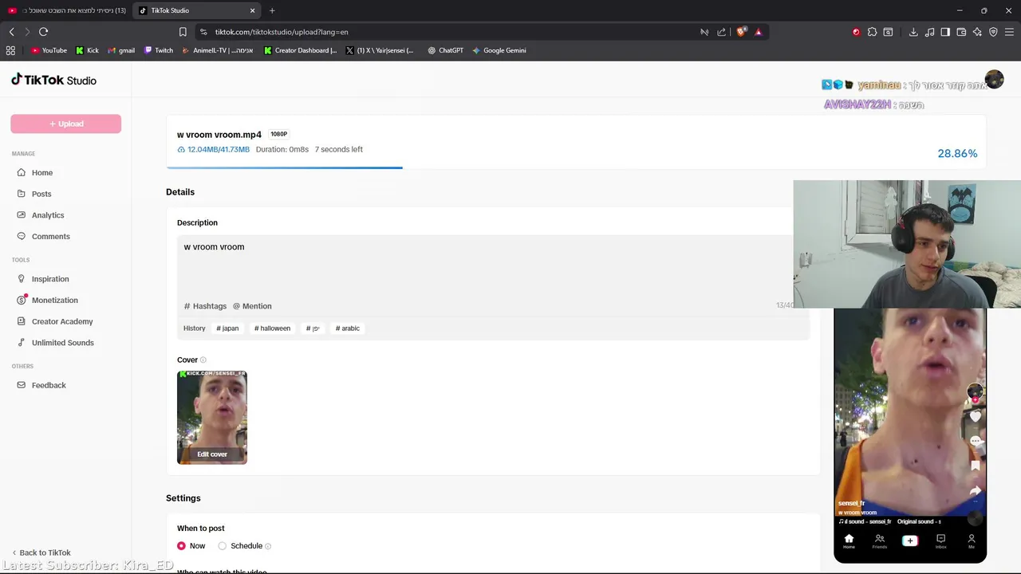This screenshot has width=1021, height=574.
Task: Open the Brave Wallet icon
Action: point(961,32)
